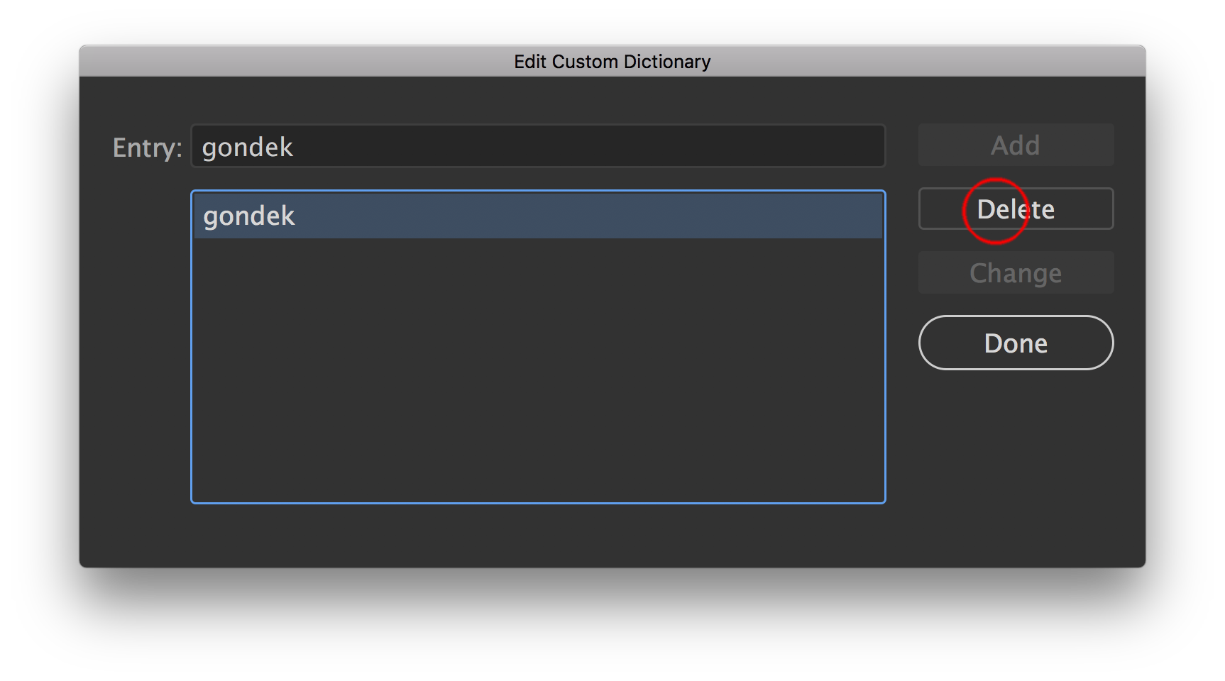1225x681 pixels.
Task: Click the gondek text in the Entry box
Action: tap(248, 146)
